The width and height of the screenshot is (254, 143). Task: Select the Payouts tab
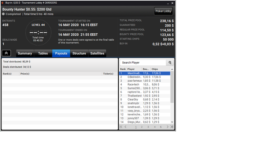click(61, 53)
